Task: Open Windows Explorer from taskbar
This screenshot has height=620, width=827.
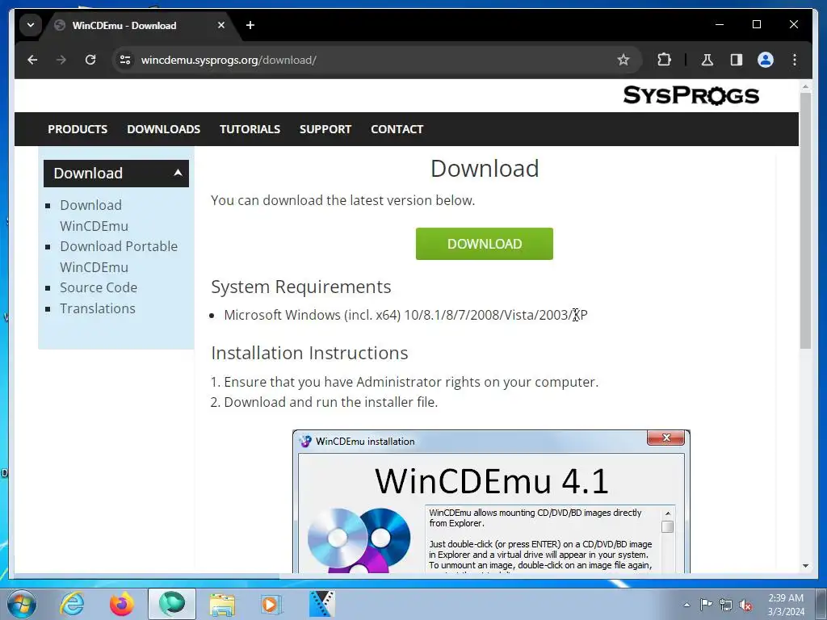Action: (222, 604)
